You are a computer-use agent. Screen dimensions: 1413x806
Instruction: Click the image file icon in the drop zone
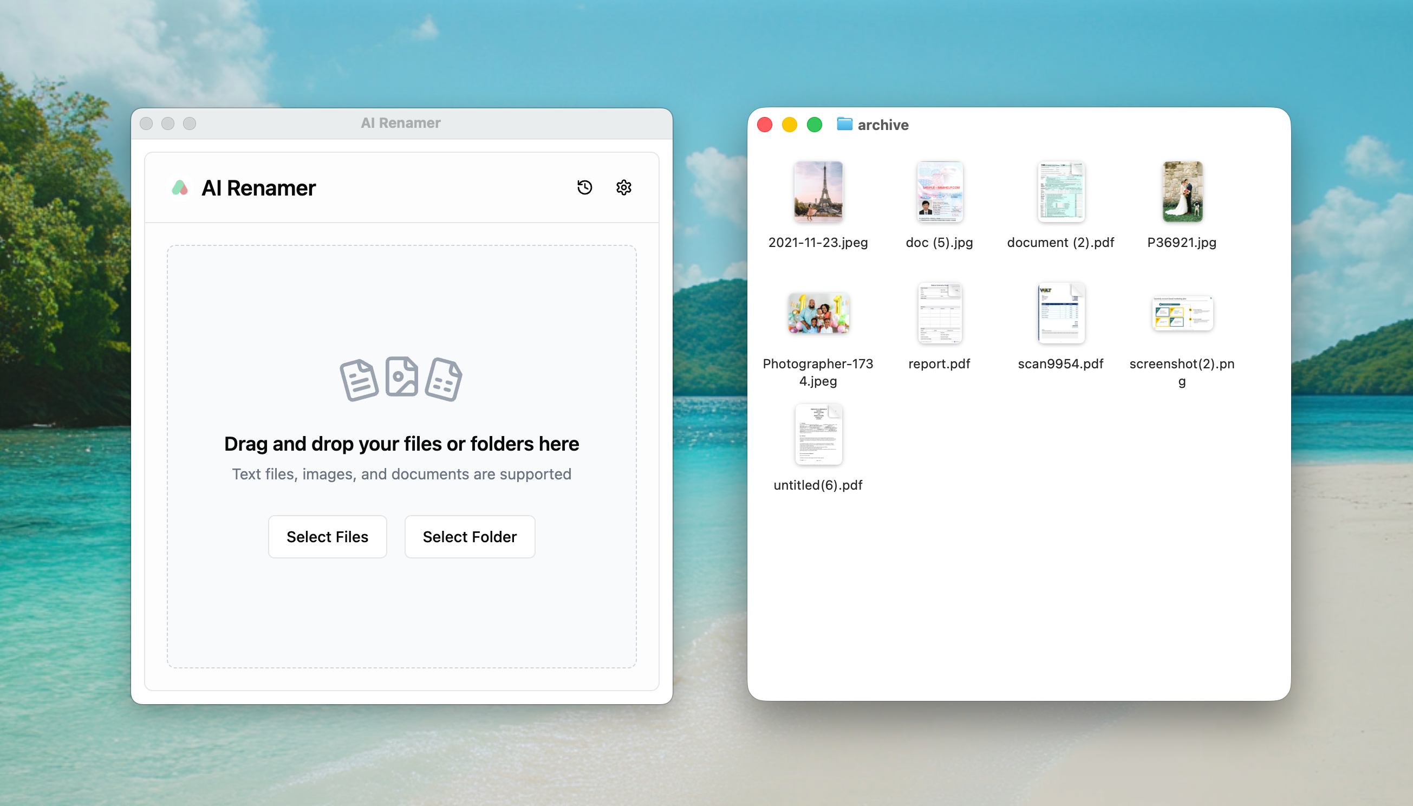click(402, 378)
